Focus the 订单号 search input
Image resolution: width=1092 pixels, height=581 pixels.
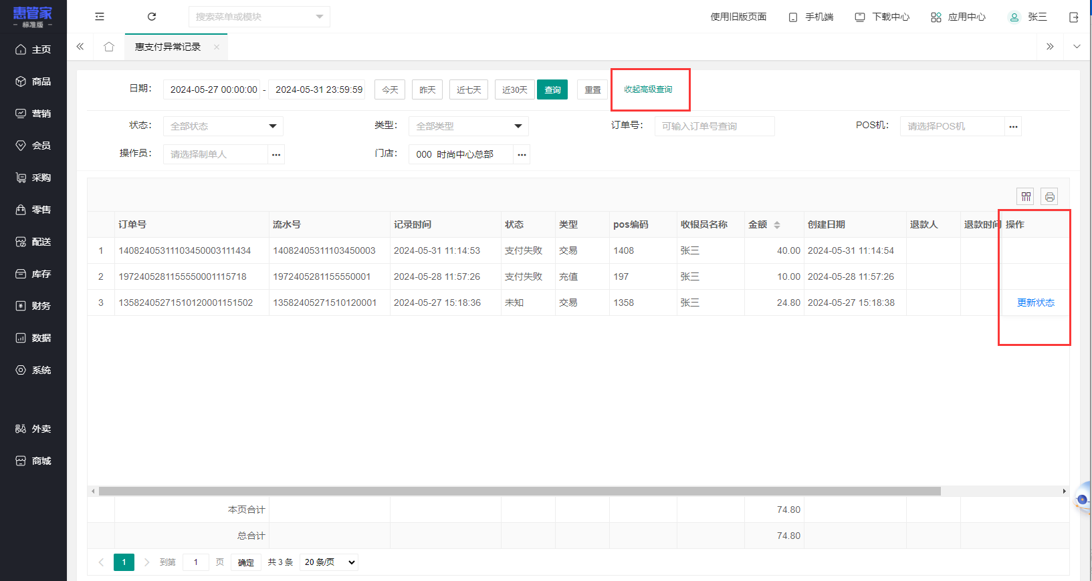coord(714,126)
